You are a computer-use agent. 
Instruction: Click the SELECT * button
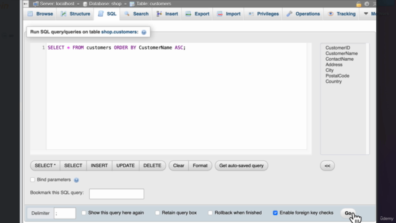45,165
